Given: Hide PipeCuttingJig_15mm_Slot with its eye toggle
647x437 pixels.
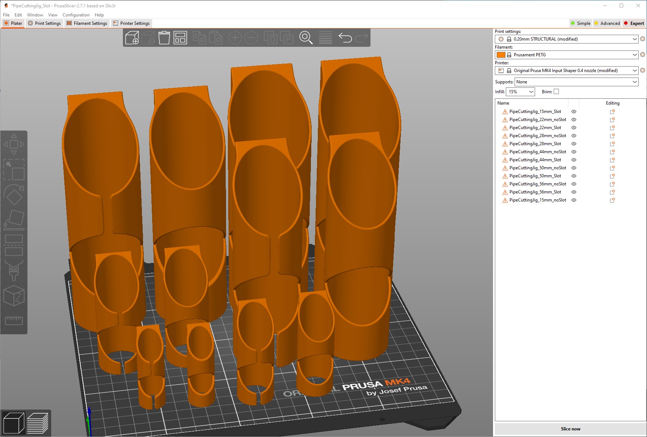Looking at the screenshot, I should click(x=574, y=112).
